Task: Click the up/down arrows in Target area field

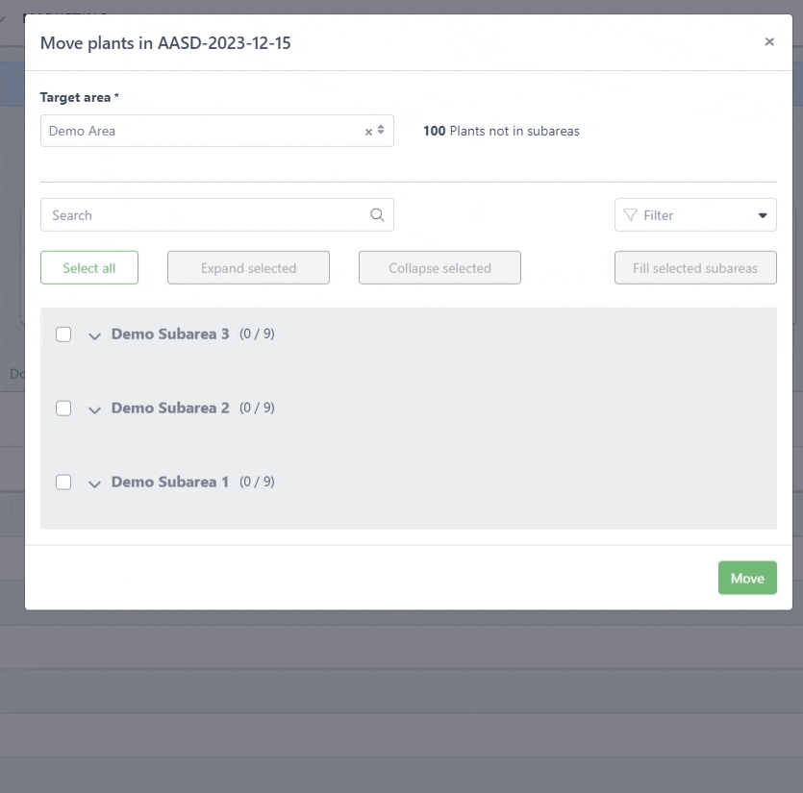Action: pyautogui.click(x=381, y=131)
